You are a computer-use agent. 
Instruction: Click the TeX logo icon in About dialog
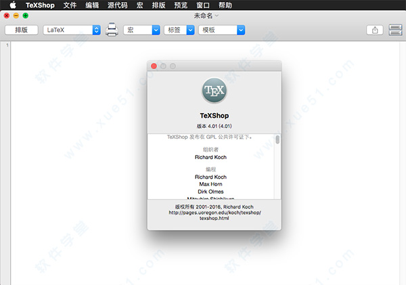coord(214,91)
